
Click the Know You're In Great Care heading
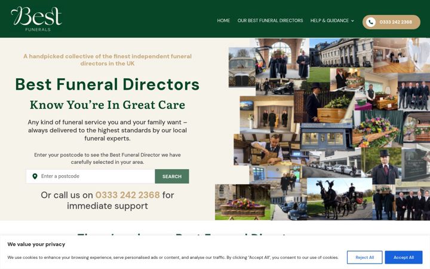[x=107, y=105]
